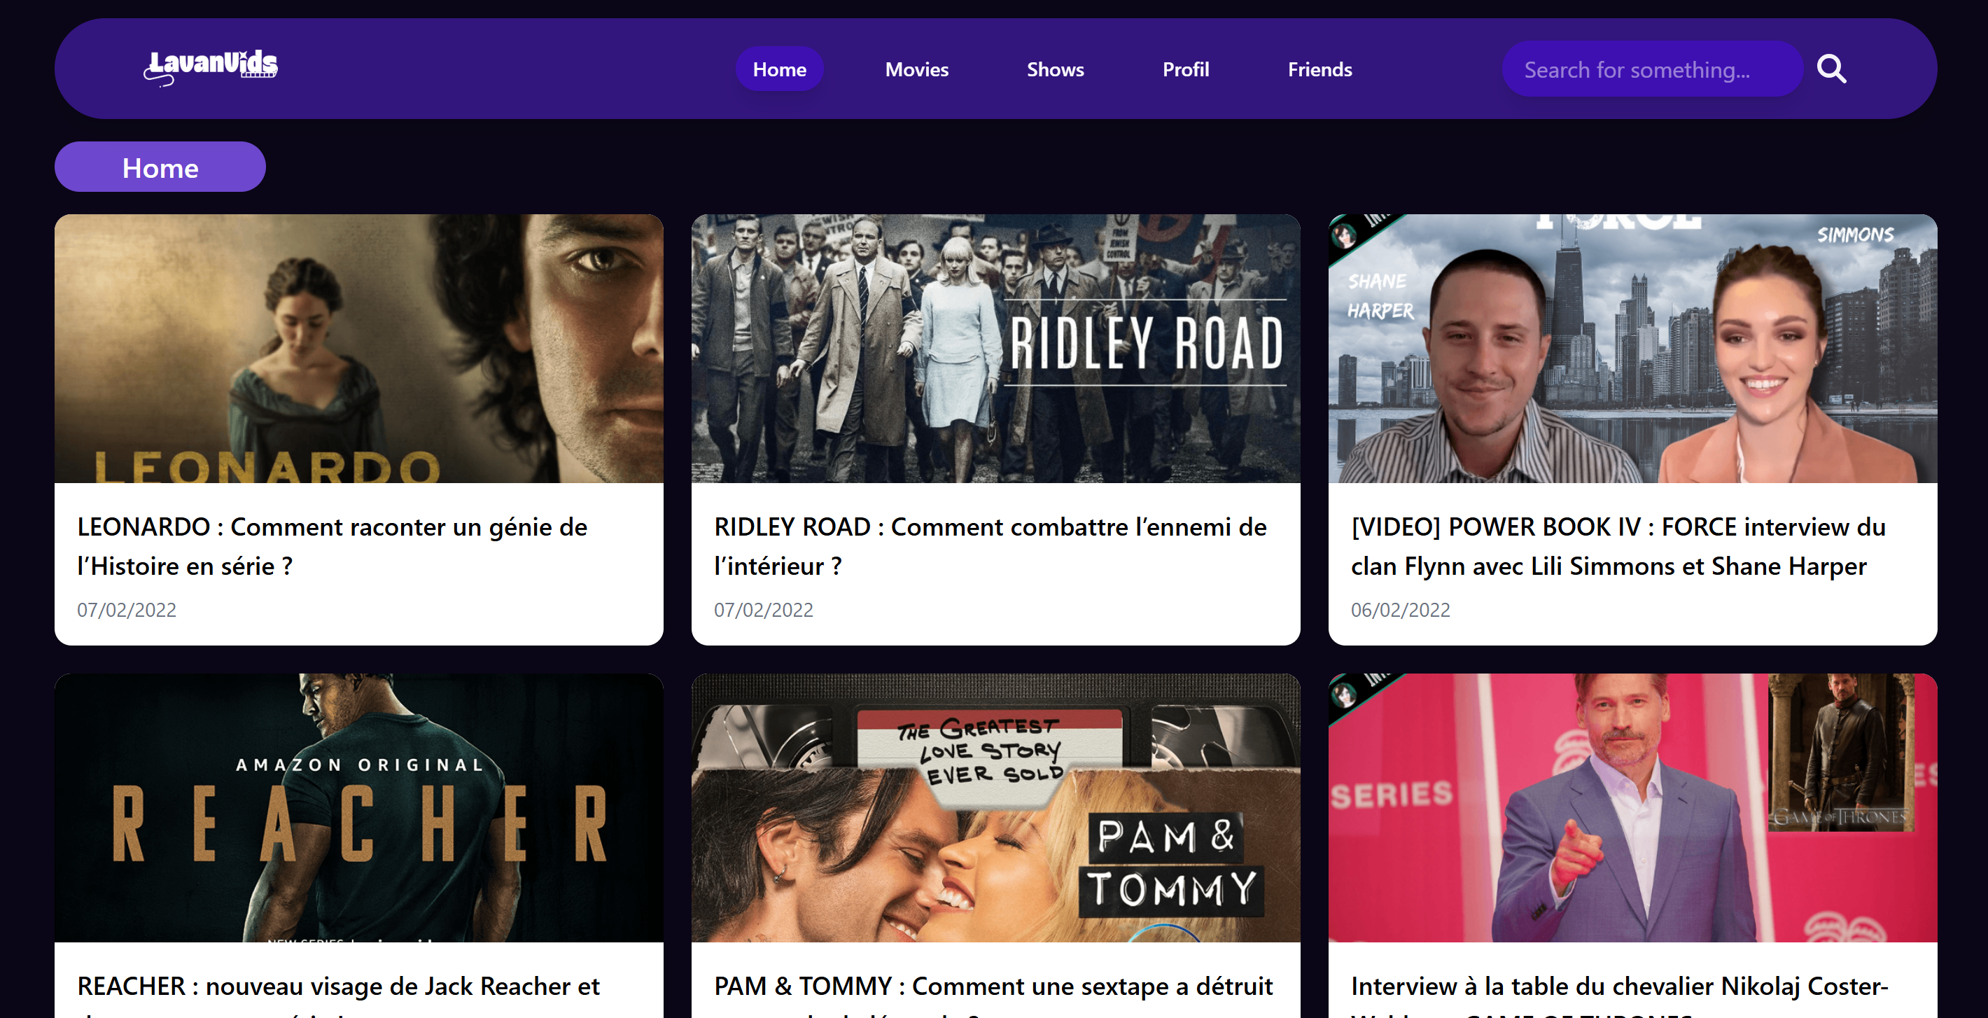Go to the Movies menu item
This screenshot has height=1018, width=1988.
tap(916, 69)
